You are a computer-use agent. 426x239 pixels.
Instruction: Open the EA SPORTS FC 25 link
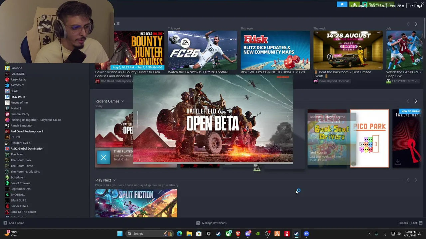[x=402, y=81]
